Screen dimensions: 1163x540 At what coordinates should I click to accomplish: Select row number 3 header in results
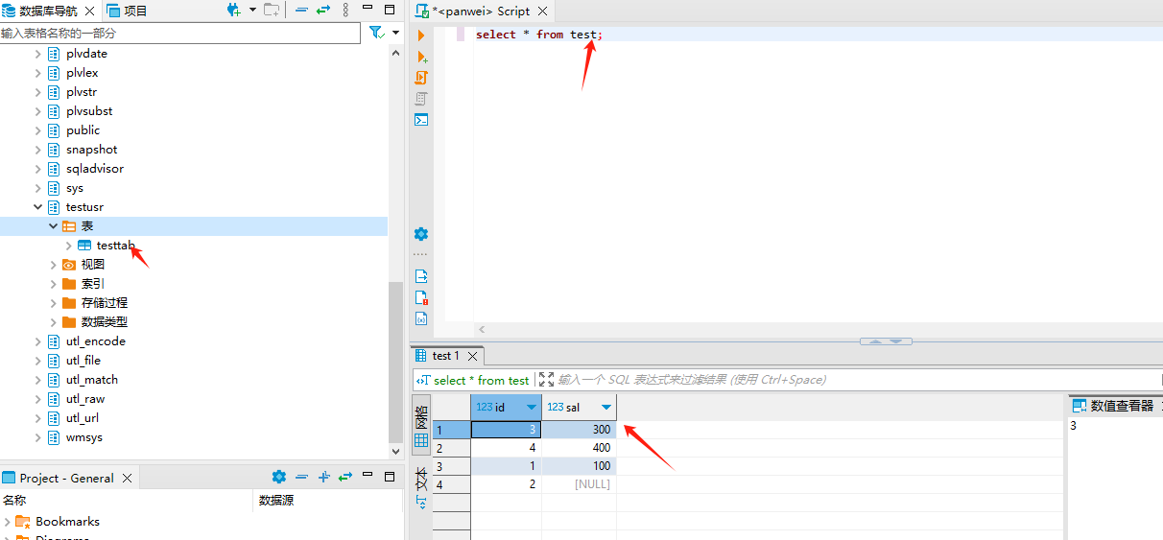(451, 466)
